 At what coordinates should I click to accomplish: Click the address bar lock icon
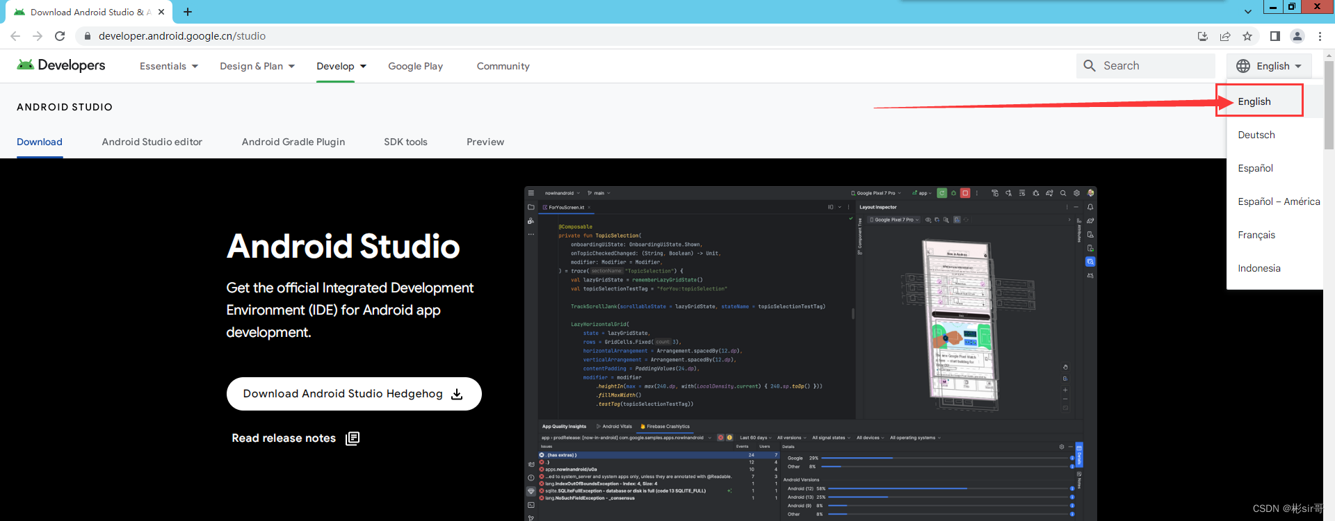coord(87,36)
